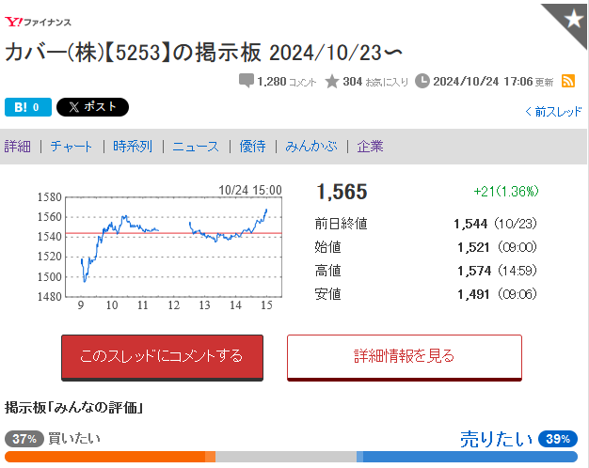Click the 304 お気に入り count

(375, 82)
